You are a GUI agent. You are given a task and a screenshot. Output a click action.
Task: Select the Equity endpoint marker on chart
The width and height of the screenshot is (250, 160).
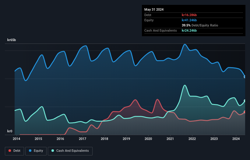tap(245, 77)
